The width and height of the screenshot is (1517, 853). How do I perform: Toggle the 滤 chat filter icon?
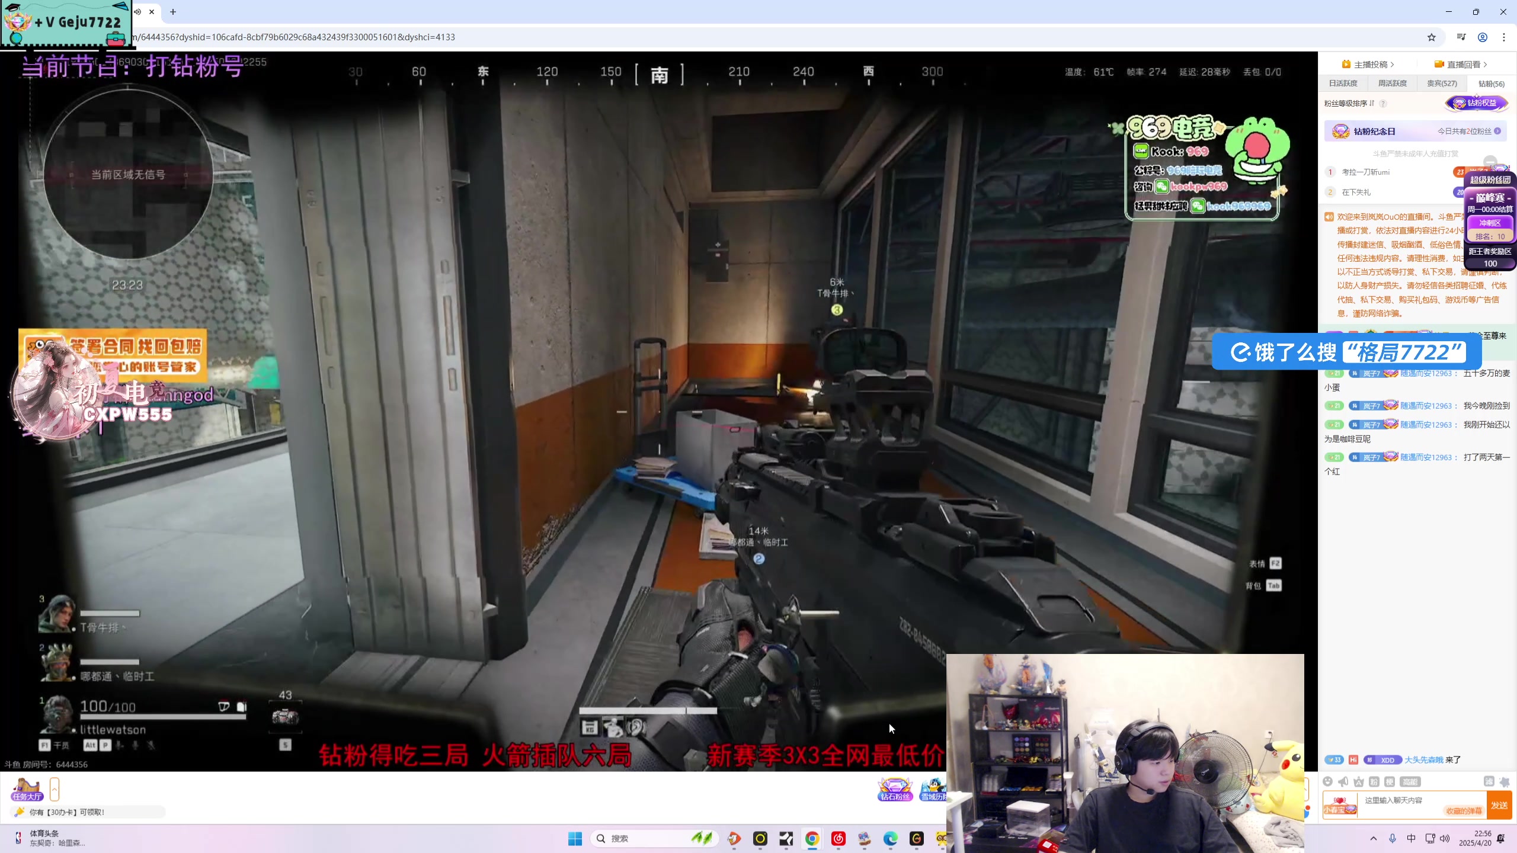pos(1489,781)
